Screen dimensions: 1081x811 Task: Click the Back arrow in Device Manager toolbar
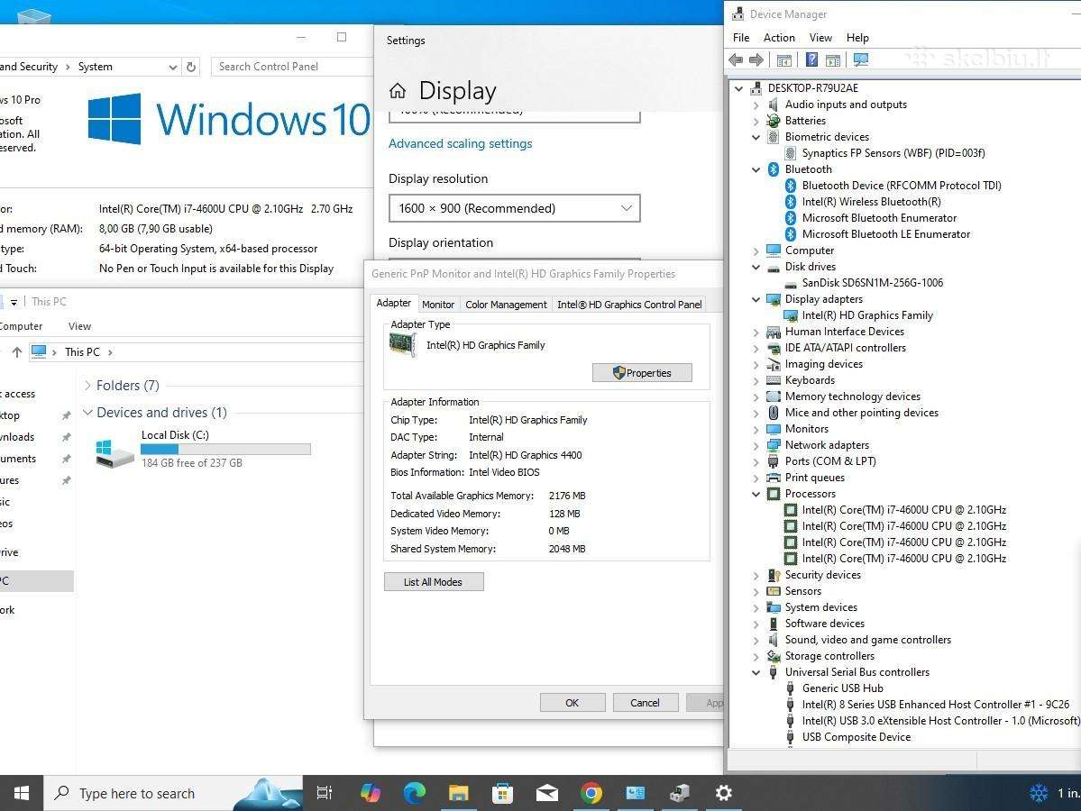736,60
